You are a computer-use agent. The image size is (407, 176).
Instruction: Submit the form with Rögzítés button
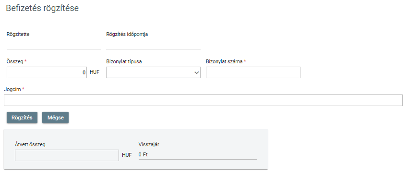point(22,117)
